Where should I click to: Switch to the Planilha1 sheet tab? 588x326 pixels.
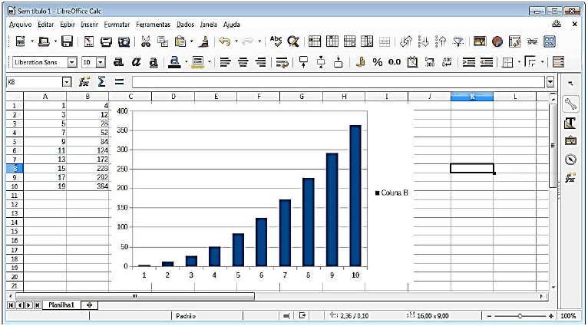pos(61,305)
